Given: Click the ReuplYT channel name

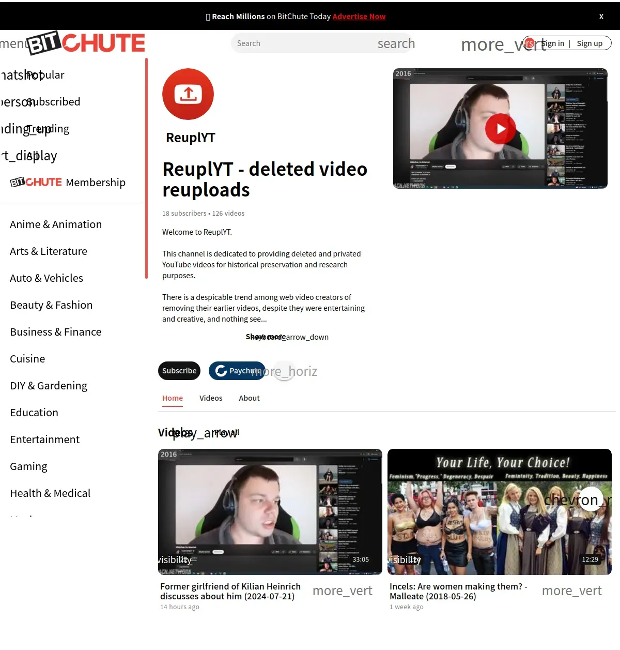Looking at the screenshot, I should click(x=191, y=138).
